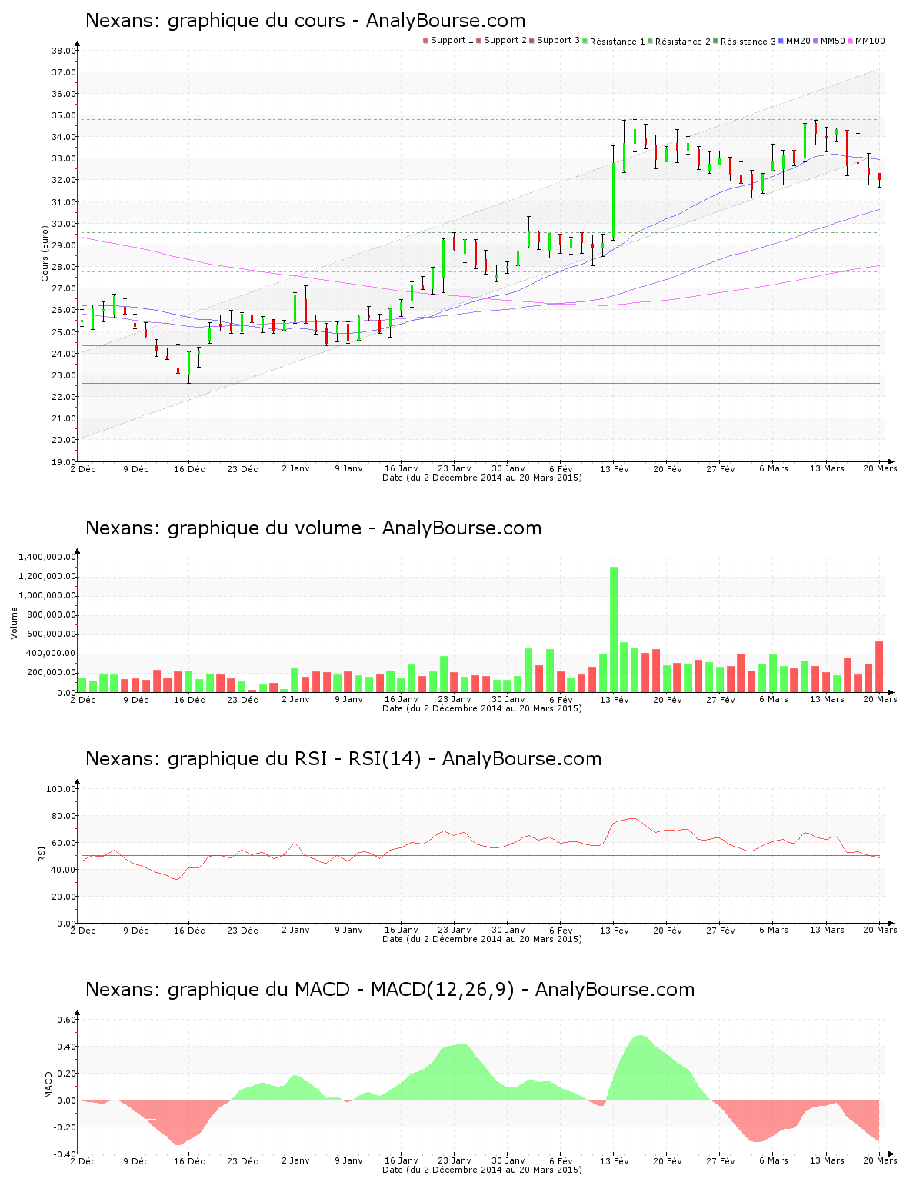The width and height of the screenshot is (923, 1192).
Task: Click the '16 Déc' date label under the MACD chart
Action: (x=189, y=1160)
